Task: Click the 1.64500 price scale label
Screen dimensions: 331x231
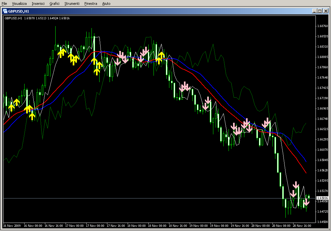Action: 322,222
